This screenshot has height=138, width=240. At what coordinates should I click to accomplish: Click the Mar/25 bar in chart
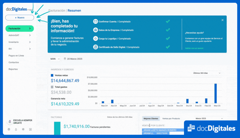pos(215,94)
